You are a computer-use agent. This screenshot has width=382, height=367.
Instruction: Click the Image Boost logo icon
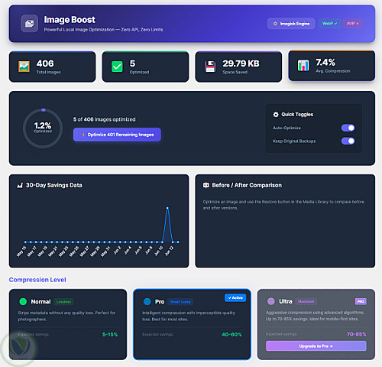[x=29, y=24]
